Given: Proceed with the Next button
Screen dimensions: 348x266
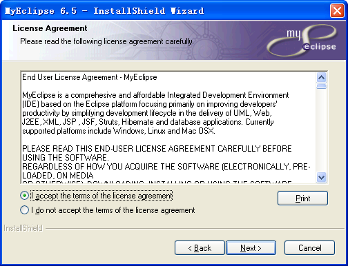Looking at the screenshot, I should pos(251,248).
